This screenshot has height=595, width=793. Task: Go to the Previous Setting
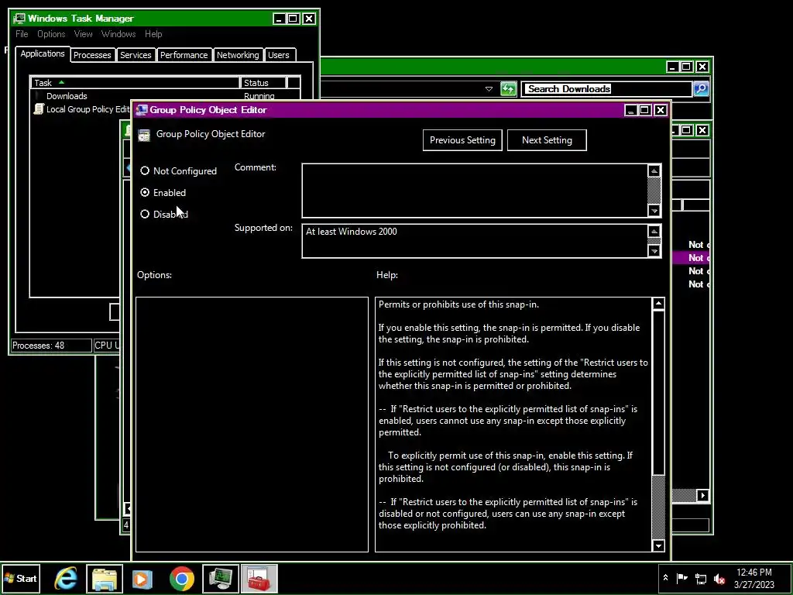[462, 140]
